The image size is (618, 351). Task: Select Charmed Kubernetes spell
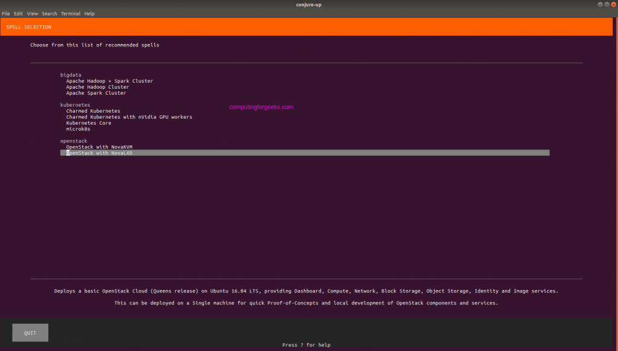click(x=94, y=110)
